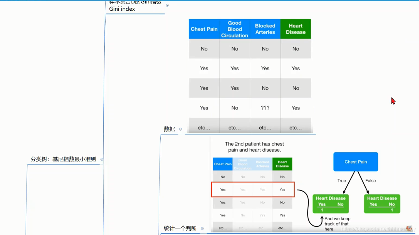The height and width of the screenshot is (235, 419).
Task: Expand the Gini index node toggle circle
Action: [x=167, y=5]
